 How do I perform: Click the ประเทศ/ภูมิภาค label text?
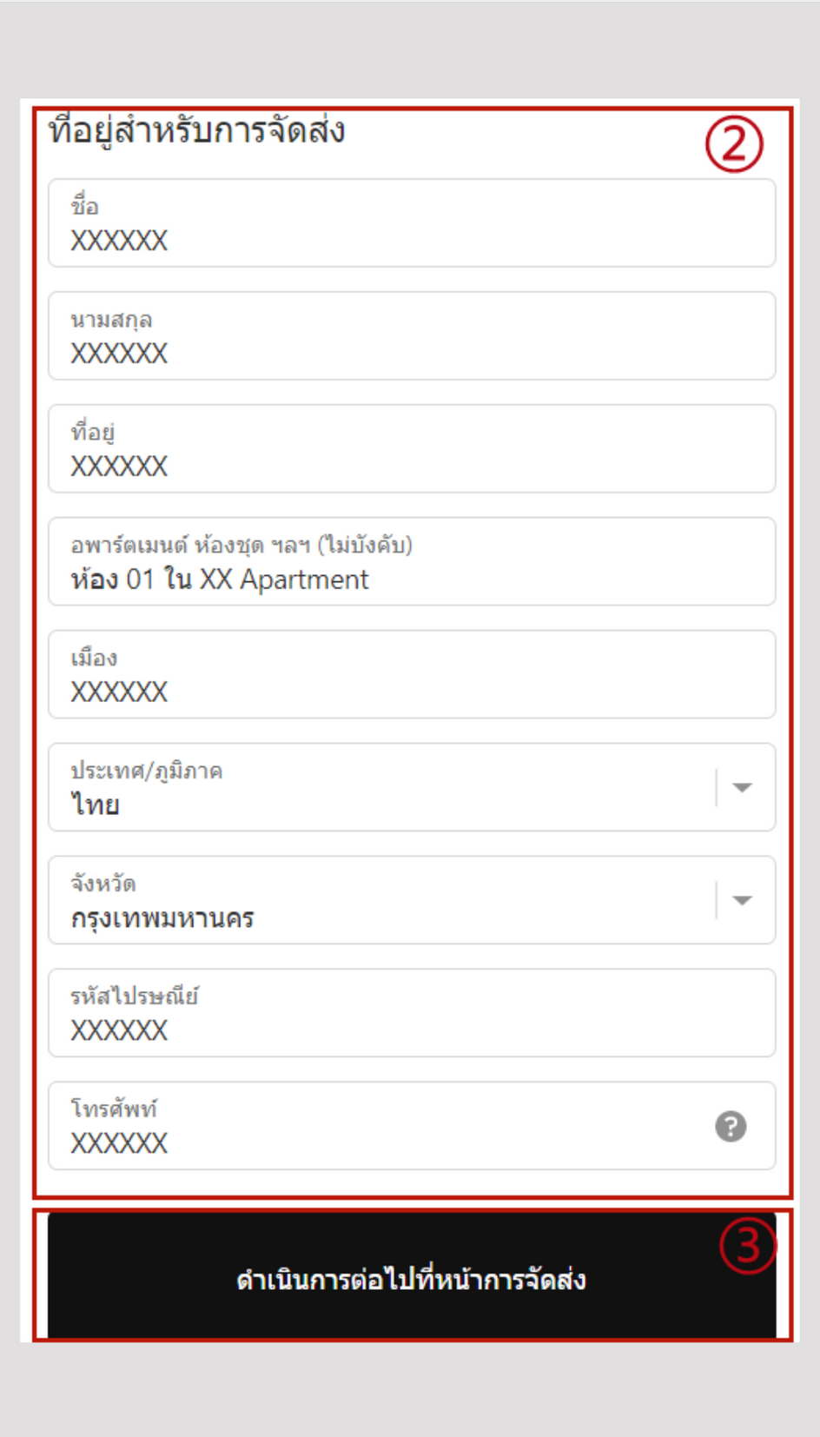click(x=146, y=771)
